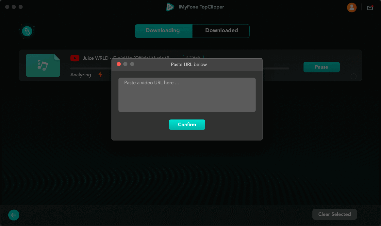Click the file size badge
The height and width of the screenshot is (226, 381).
tap(193, 56)
